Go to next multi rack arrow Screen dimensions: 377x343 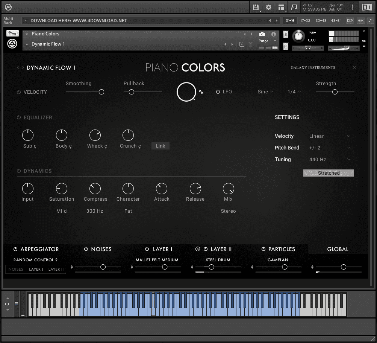(x=277, y=20)
